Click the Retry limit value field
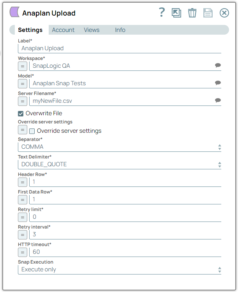 click(x=125, y=217)
